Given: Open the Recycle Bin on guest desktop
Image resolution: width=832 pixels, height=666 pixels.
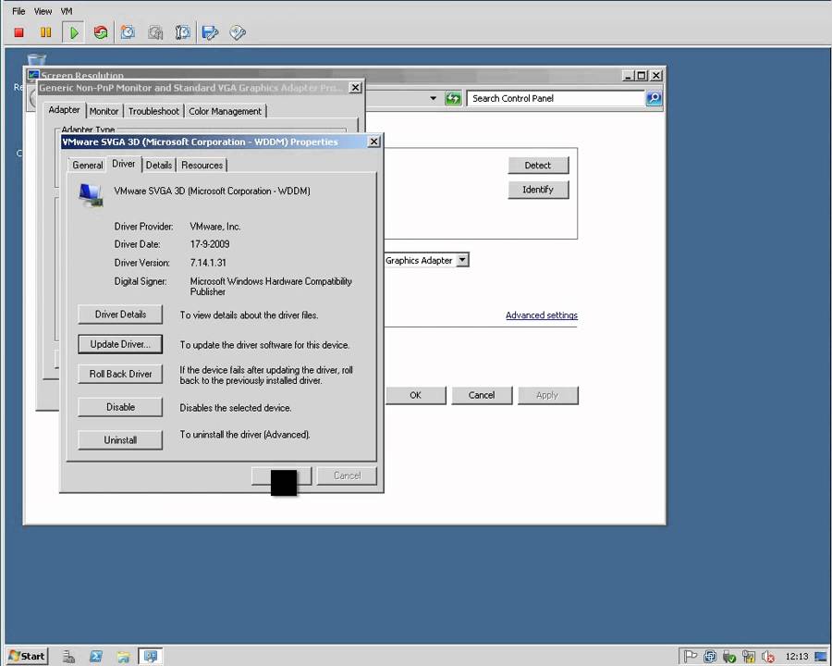Looking at the screenshot, I should pyautogui.click(x=36, y=60).
